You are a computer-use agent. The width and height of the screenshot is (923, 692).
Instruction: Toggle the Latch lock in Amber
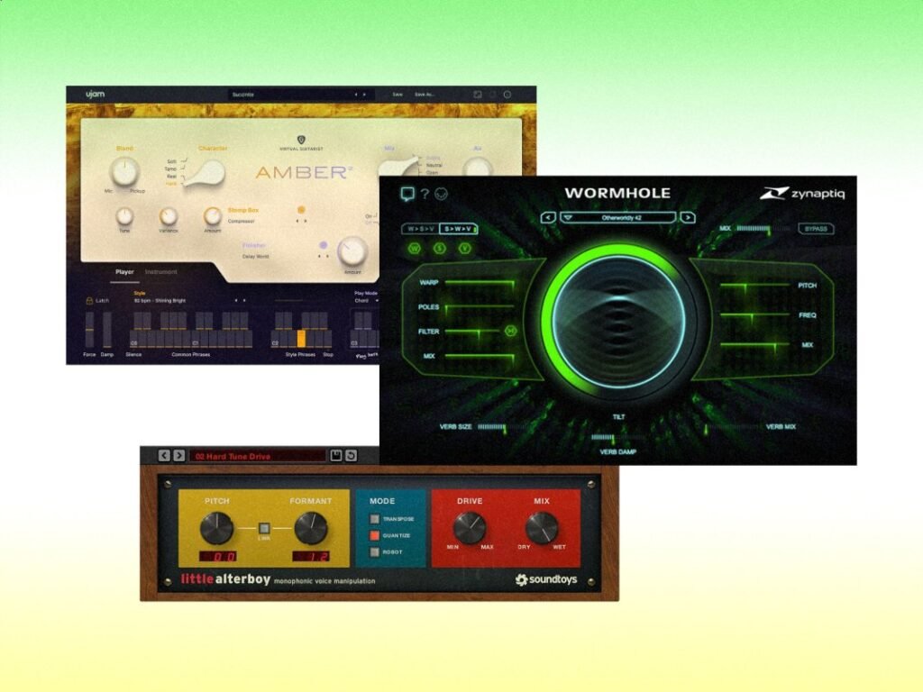pyautogui.click(x=89, y=301)
